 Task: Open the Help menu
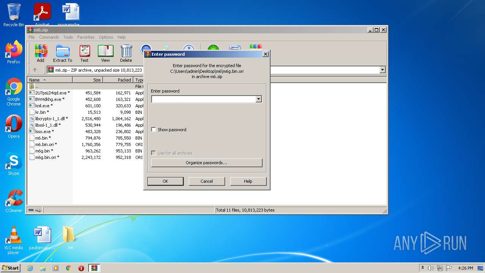121,37
